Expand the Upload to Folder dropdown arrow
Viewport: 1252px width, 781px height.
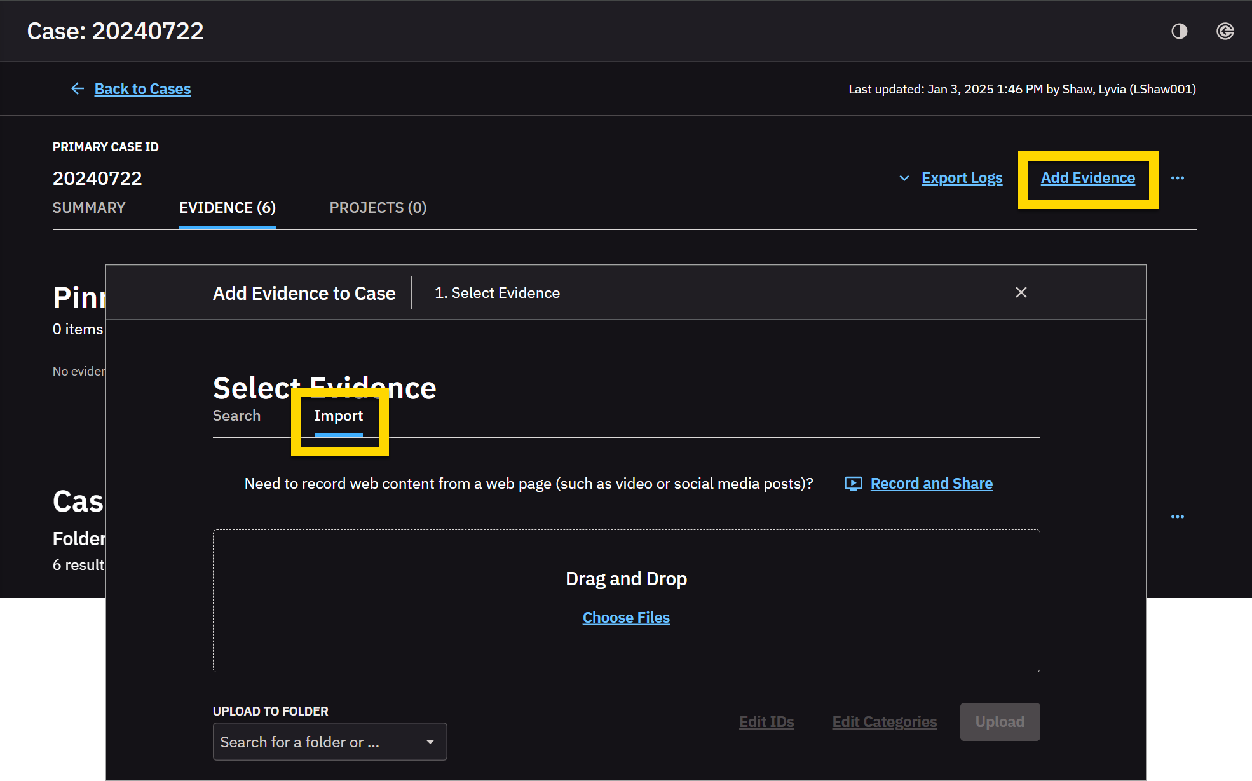click(430, 742)
